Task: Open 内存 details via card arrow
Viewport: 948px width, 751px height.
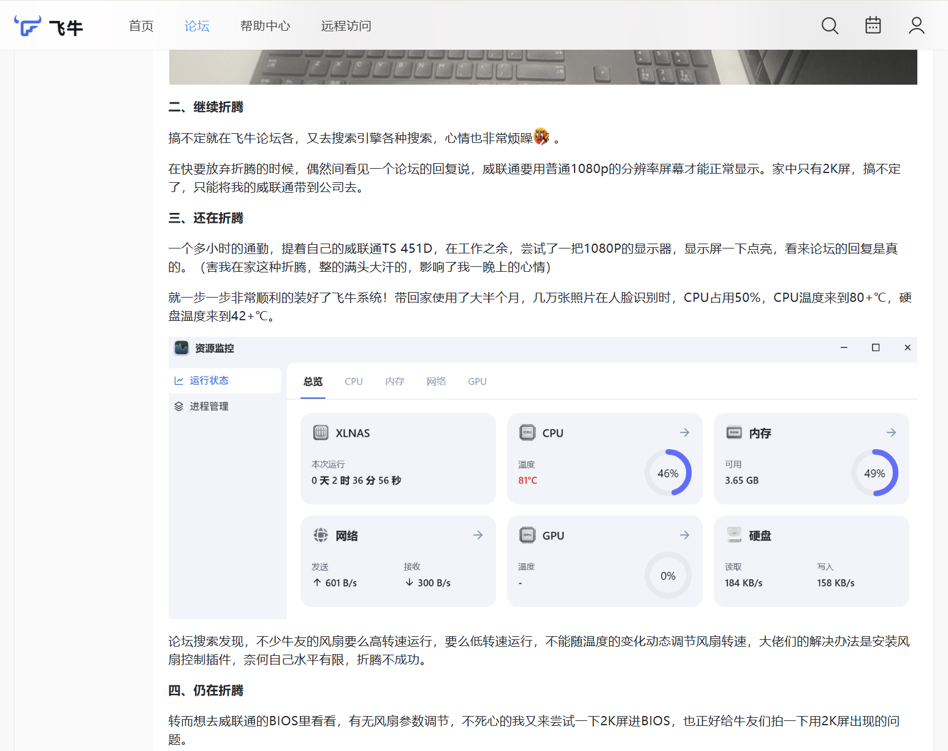Action: pos(891,433)
